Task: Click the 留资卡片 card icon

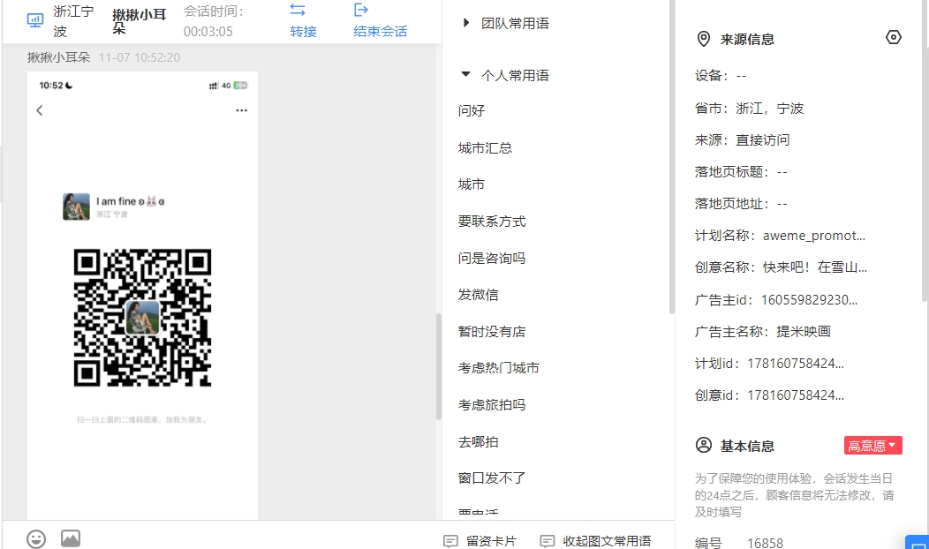Action: click(450, 541)
